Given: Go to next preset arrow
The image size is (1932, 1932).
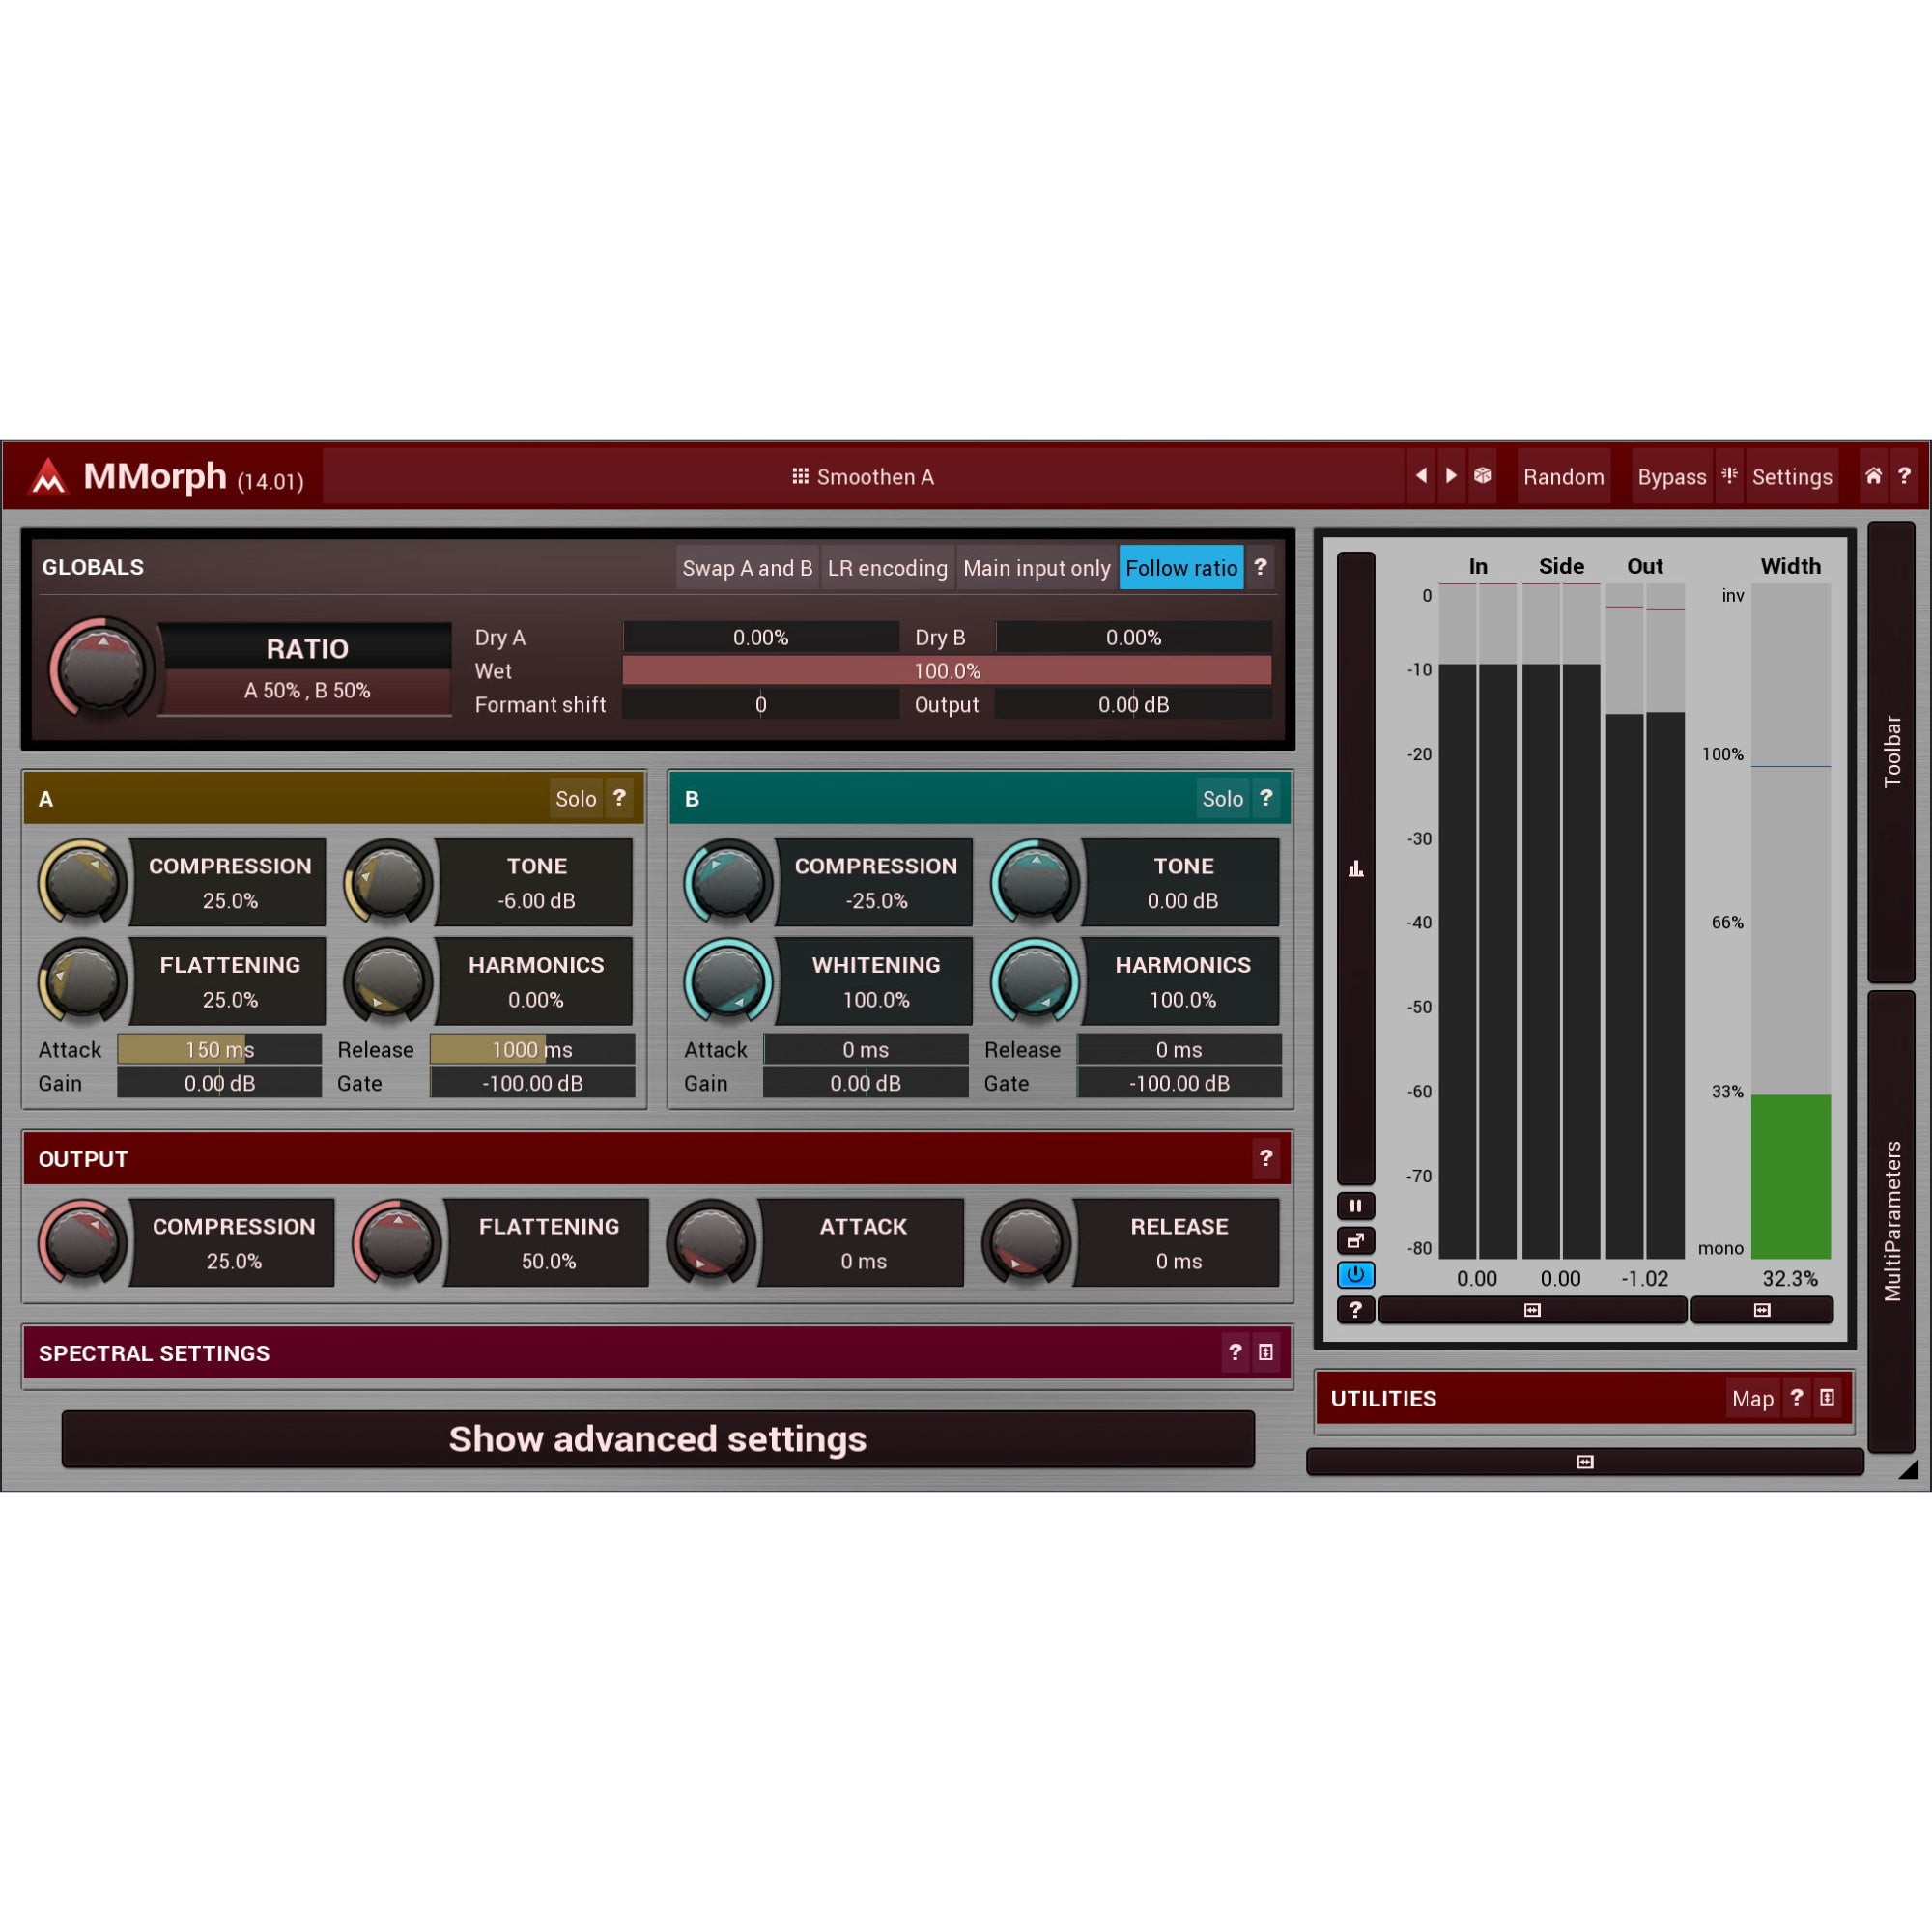Looking at the screenshot, I should [x=1451, y=476].
